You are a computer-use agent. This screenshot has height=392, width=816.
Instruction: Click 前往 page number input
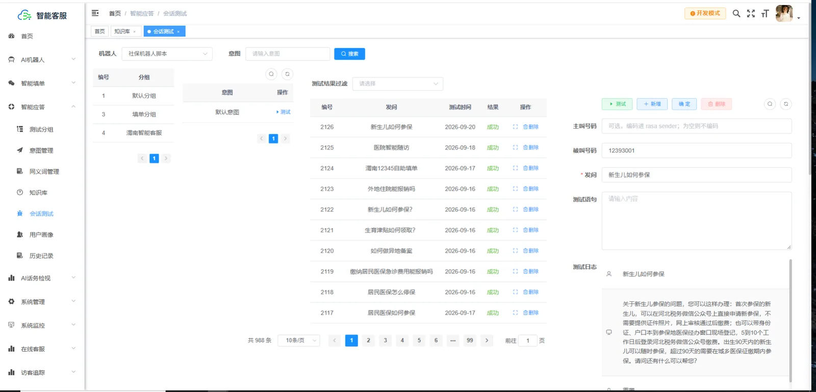coord(528,341)
